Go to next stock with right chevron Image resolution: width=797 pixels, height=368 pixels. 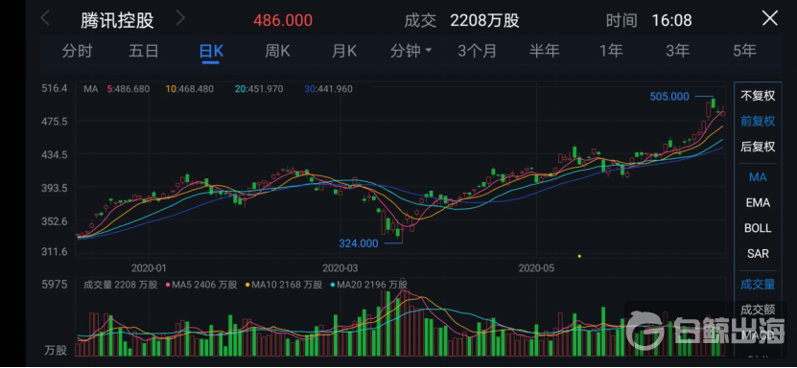pyautogui.click(x=180, y=19)
